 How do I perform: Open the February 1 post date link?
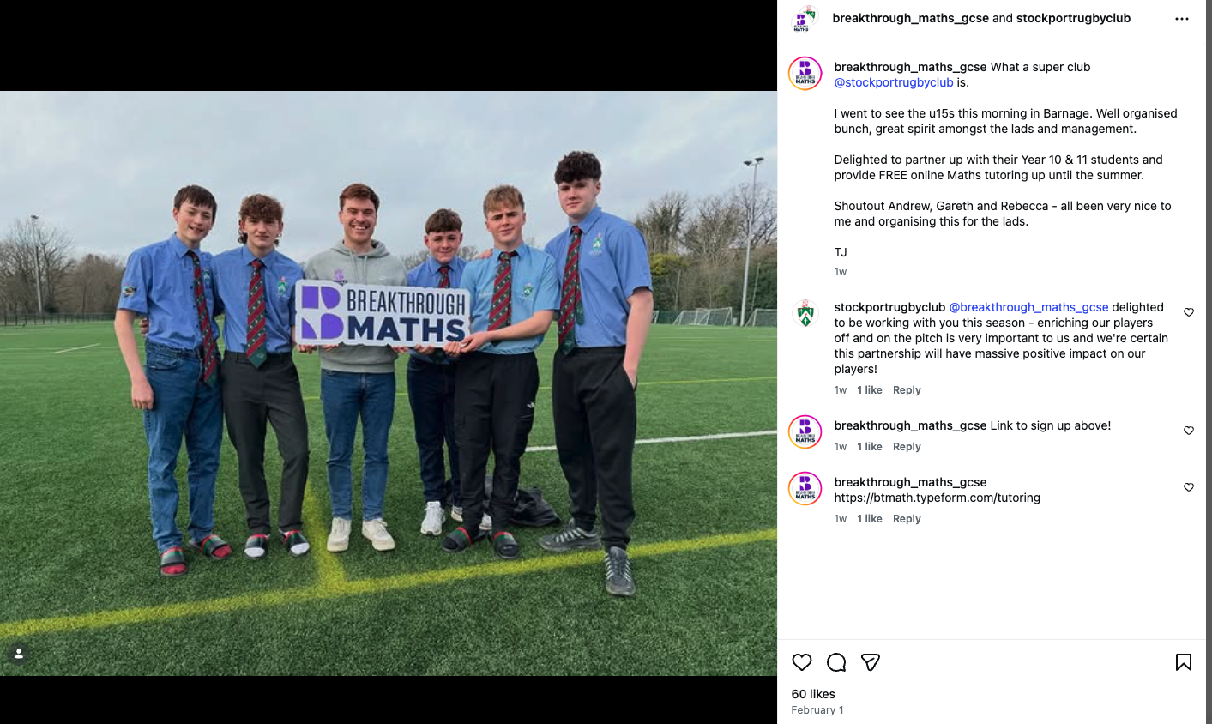(x=817, y=710)
